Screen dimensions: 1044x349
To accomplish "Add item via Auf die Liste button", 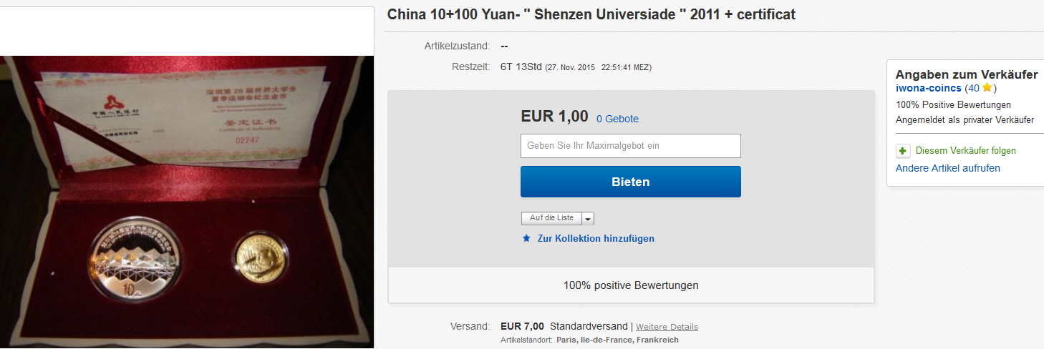I will tap(551, 218).
